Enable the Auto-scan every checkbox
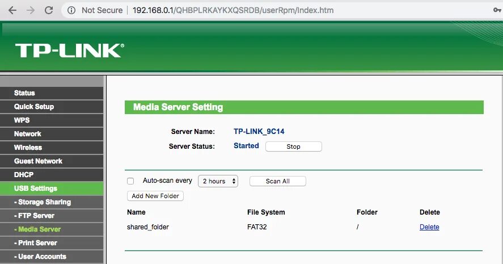Image resolution: width=503 pixels, height=264 pixels. tap(130, 181)
